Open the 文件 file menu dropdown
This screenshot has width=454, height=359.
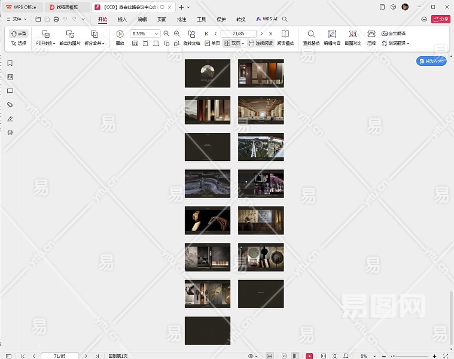coord(18,19)
